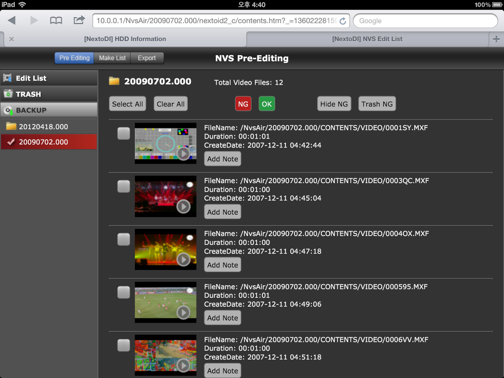
Task: Tap the Safari share icon
Action: click(x=79, y=20)
